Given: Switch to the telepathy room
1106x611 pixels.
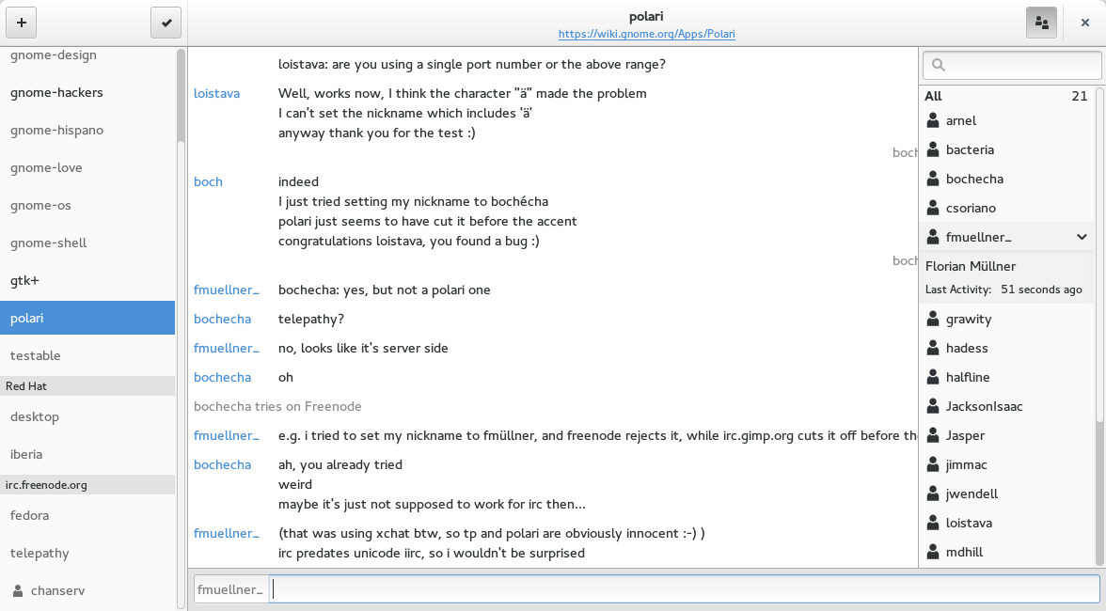Looking at the screenshot, I should (x=87, y=554).
